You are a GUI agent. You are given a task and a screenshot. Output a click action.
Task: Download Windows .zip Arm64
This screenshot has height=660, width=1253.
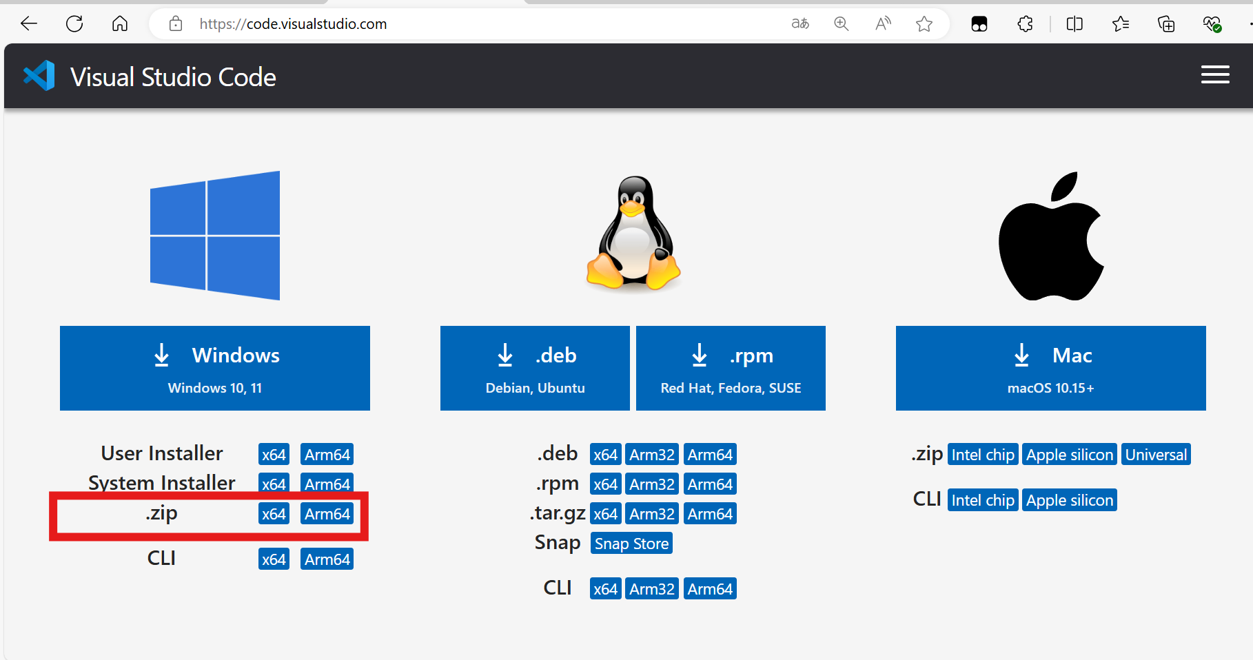point(327,514)
